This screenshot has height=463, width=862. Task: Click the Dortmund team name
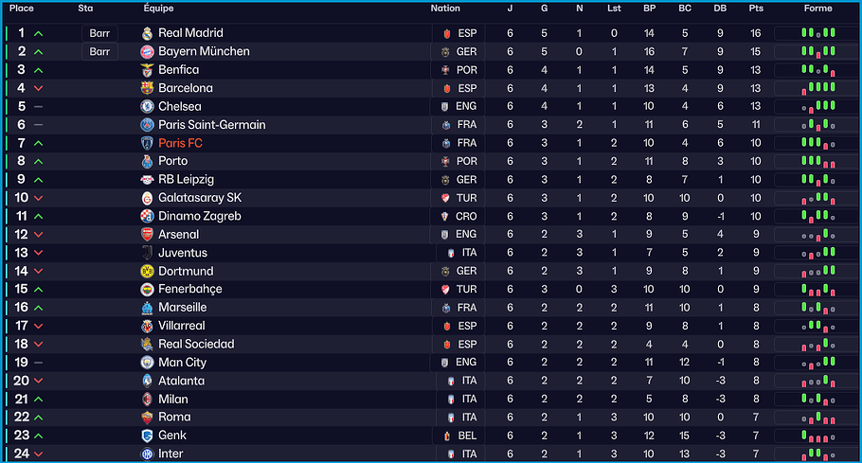point(186,272)
